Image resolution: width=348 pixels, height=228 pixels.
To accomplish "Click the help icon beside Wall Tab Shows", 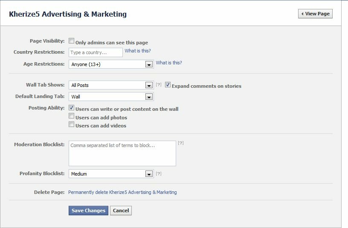I will 159,84.
